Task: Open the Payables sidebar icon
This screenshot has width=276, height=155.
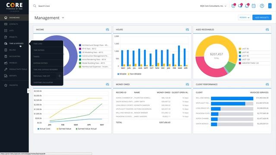Action: point(6,63)
